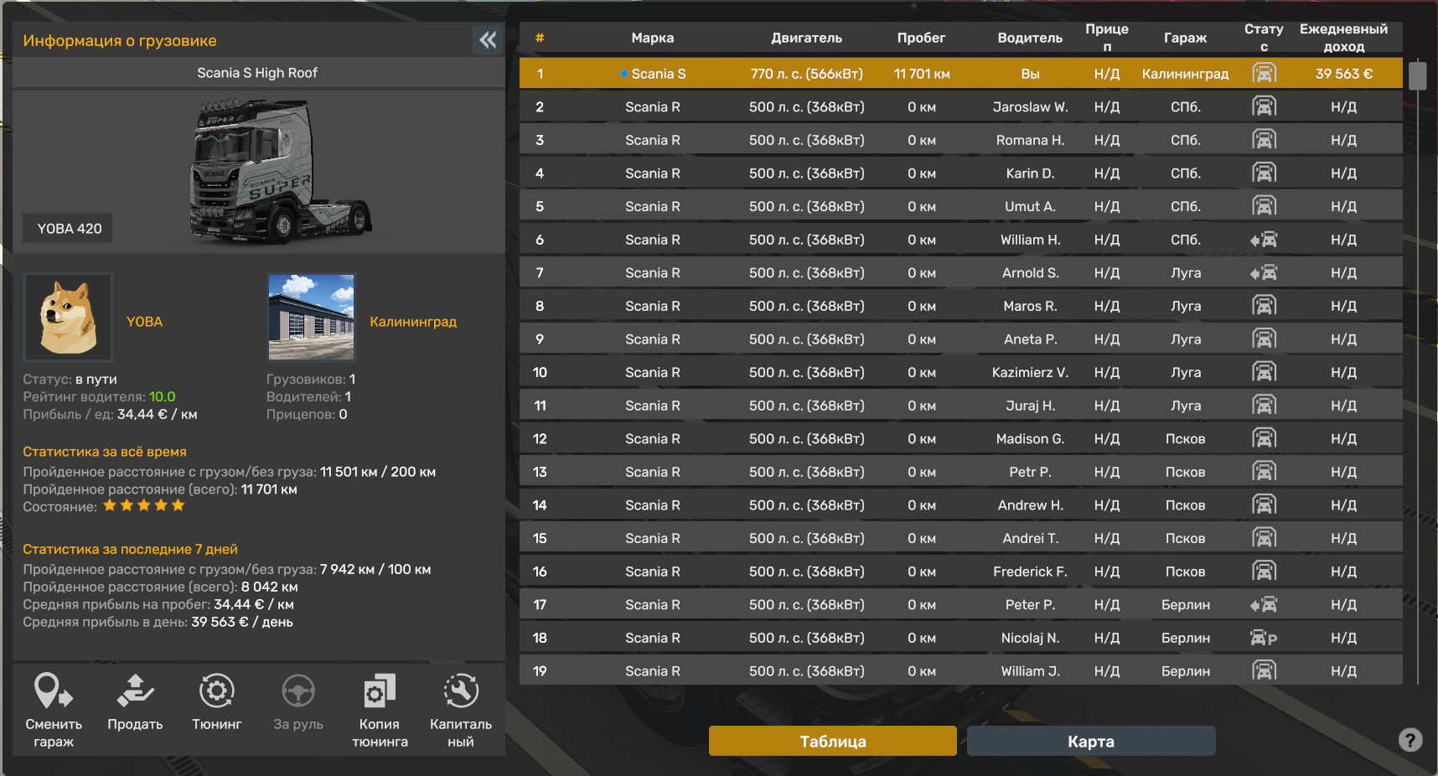
Task: Sort table by Гараж column header
Action: (1186, 38)
